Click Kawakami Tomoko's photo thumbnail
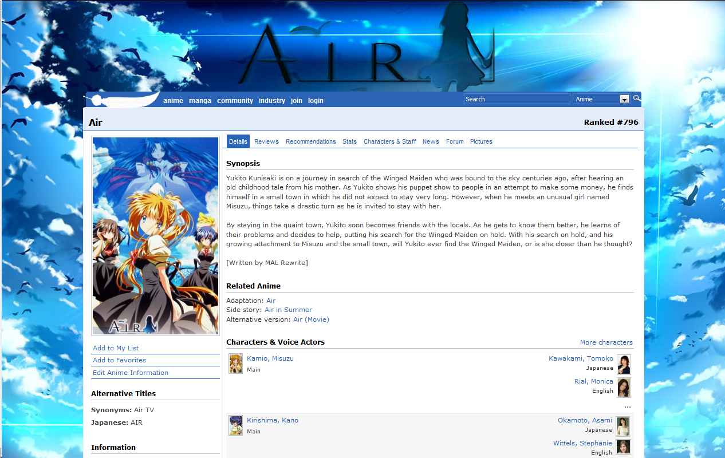The width and height of the screenshot is (725, 458). pos(624,364)
